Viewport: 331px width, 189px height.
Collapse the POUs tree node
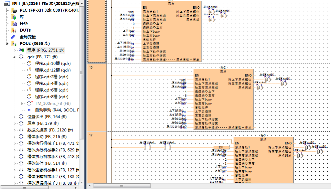(7, 44)
